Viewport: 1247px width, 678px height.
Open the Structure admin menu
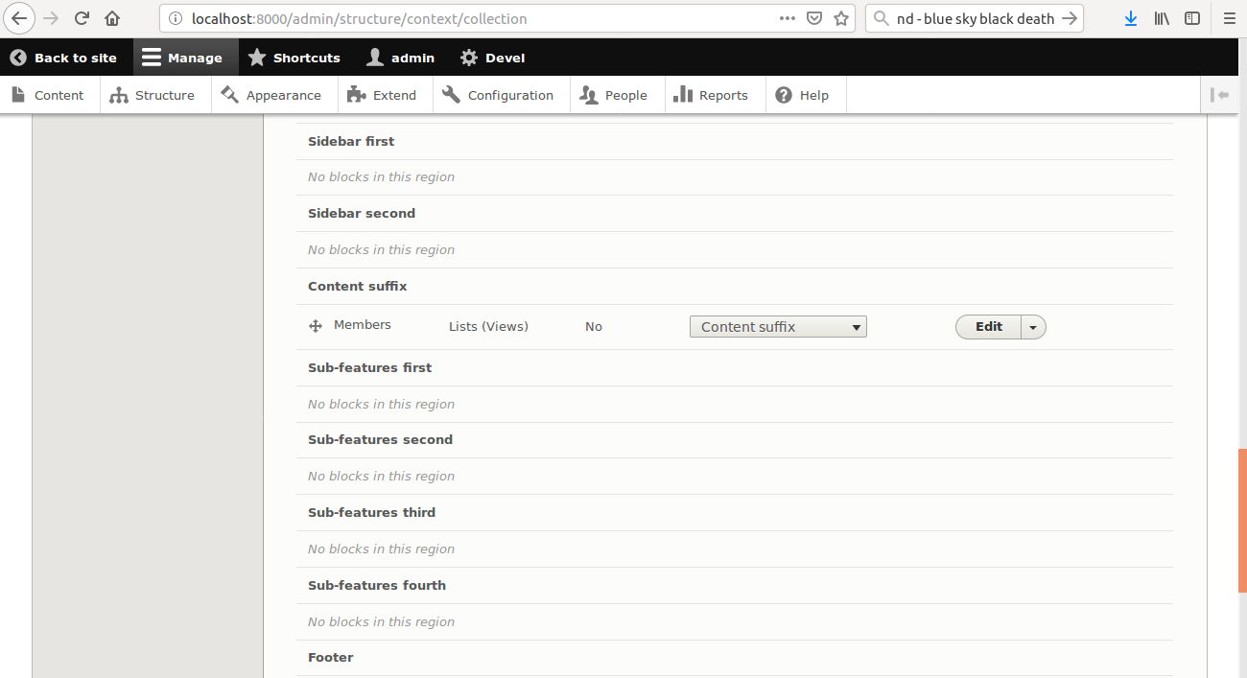coord(153,95)
